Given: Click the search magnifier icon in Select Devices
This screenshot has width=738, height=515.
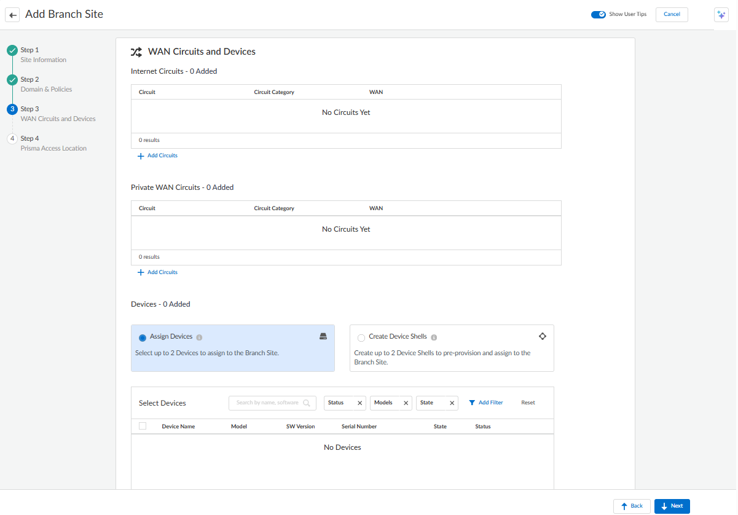Looking at the screenshot, I should coord(307,403).
